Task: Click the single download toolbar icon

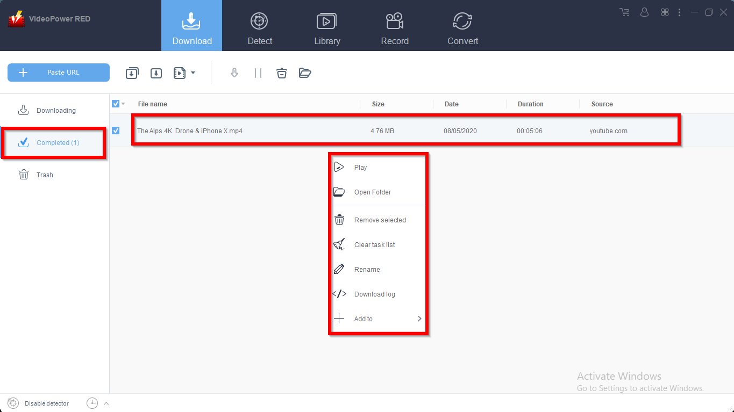Action: tap(156, 73)
